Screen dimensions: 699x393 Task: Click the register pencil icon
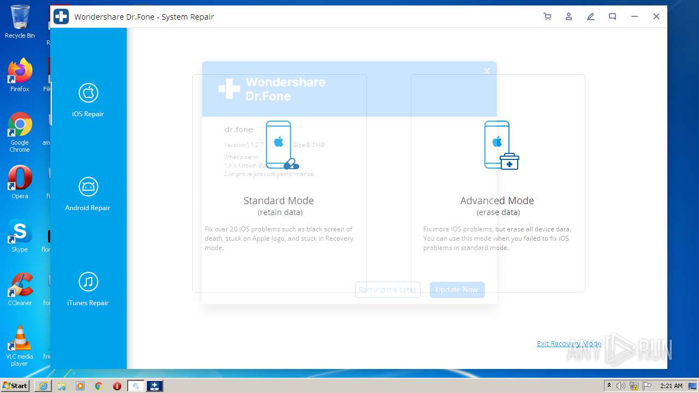pyautogui.click(x=590, y=16)
